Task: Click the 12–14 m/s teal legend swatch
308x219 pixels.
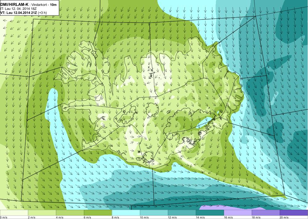Action: pyautogui.click(x=182, y=213)
